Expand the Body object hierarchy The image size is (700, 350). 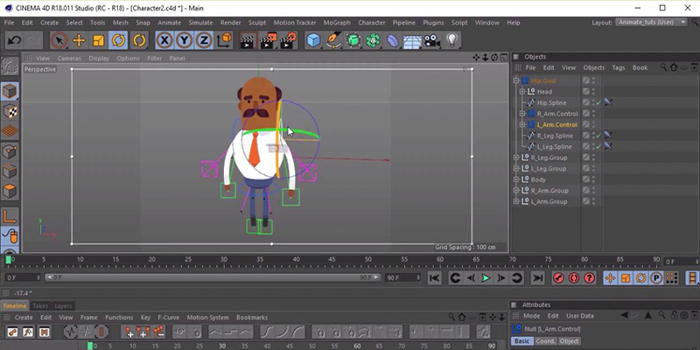point(516,179)
